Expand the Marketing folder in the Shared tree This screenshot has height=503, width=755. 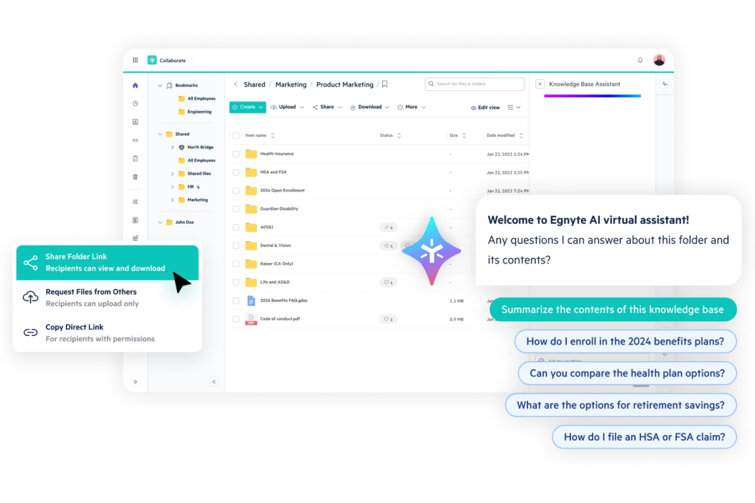coord(172,200)
